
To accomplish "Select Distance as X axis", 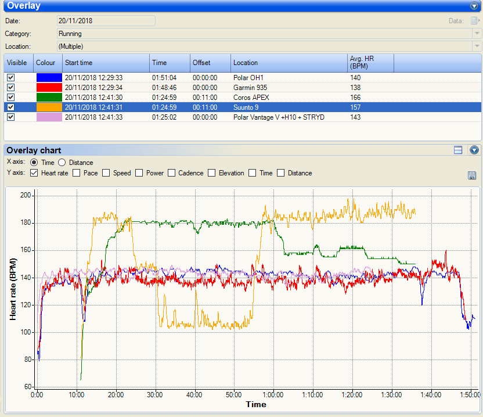I will point(62,163).
